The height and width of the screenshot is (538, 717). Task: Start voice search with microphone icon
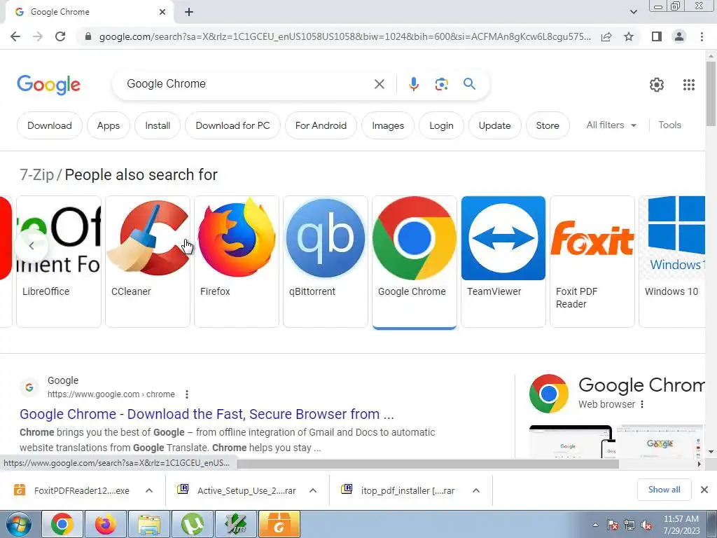pos(413,84)
